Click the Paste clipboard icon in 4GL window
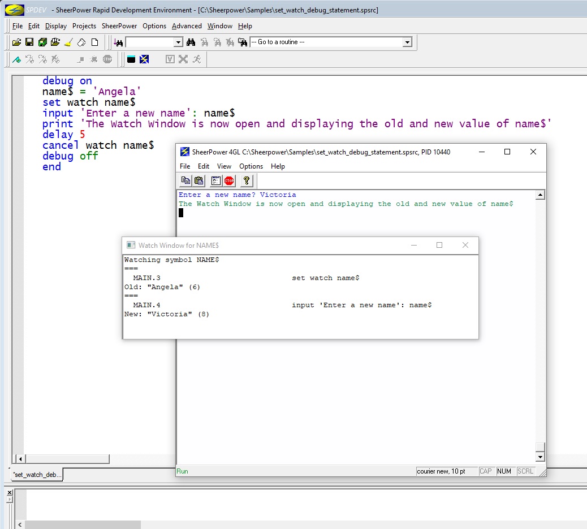Screen dimensions: 587x529 tap(199, 181)
